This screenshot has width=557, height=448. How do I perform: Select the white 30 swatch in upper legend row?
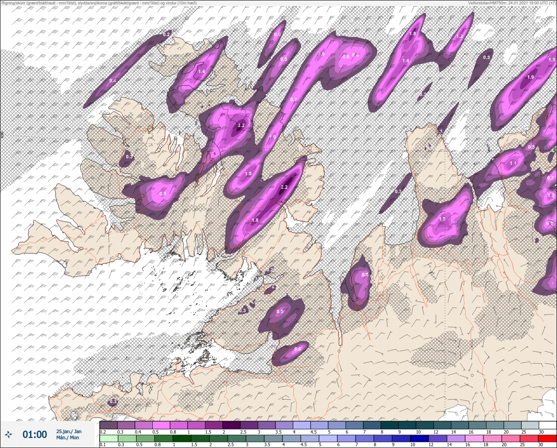pos(548,425)
